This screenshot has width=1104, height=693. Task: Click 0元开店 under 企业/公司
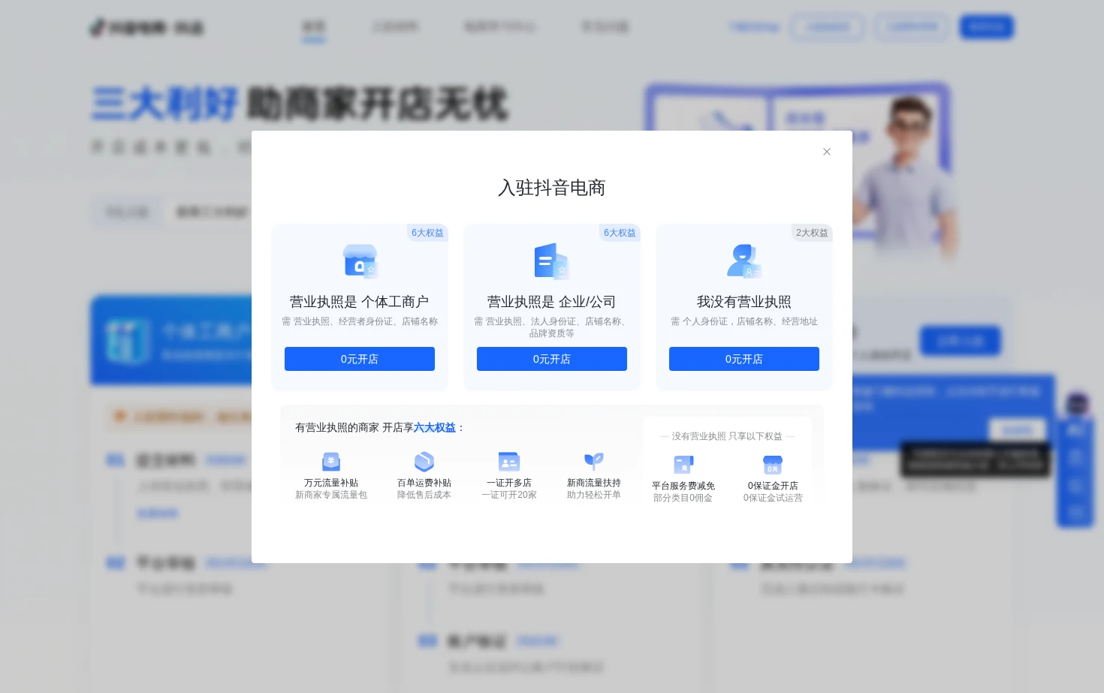pyautogui.click(x=552, y=359)
